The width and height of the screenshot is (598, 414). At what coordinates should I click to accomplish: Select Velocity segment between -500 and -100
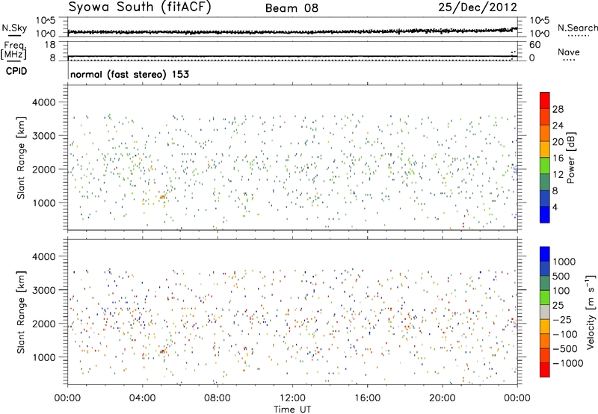pyautogui.click(x=545, y=342)
